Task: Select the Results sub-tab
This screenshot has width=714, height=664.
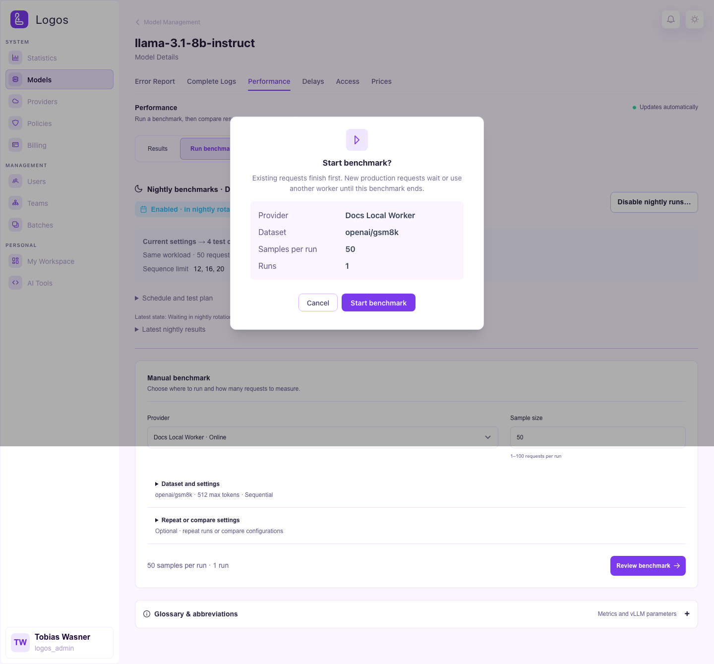Action: tap(158, 149)
